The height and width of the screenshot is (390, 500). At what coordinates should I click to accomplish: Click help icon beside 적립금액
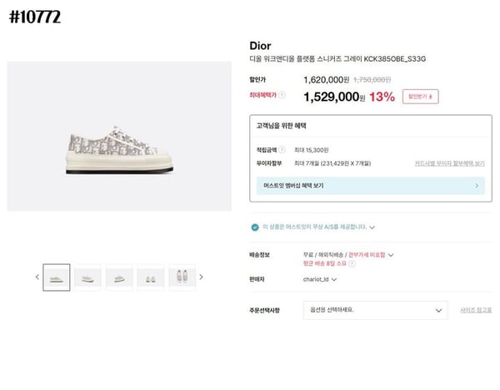click(282, 149)
